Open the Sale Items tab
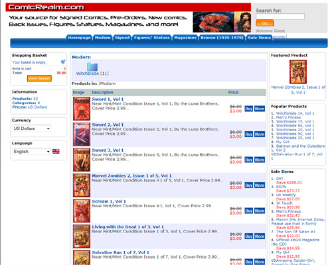Viewport: 332px width, 265px height. [259, 38]
